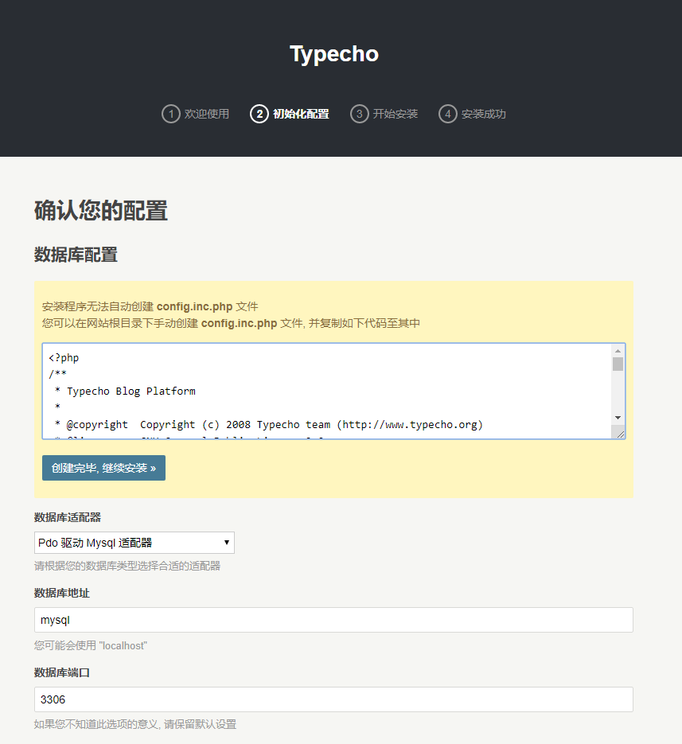Screen dimensions: 682x744
Task: Select step 2 初始化配置 circle icon
Action: 259,114
